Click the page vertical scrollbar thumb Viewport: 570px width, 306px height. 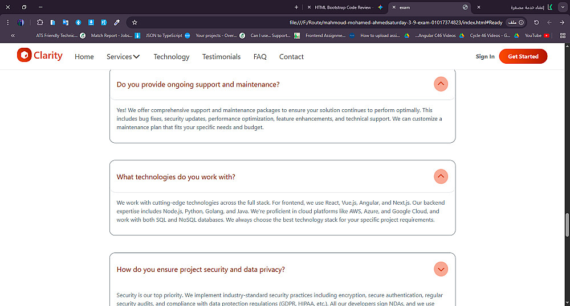567,225
